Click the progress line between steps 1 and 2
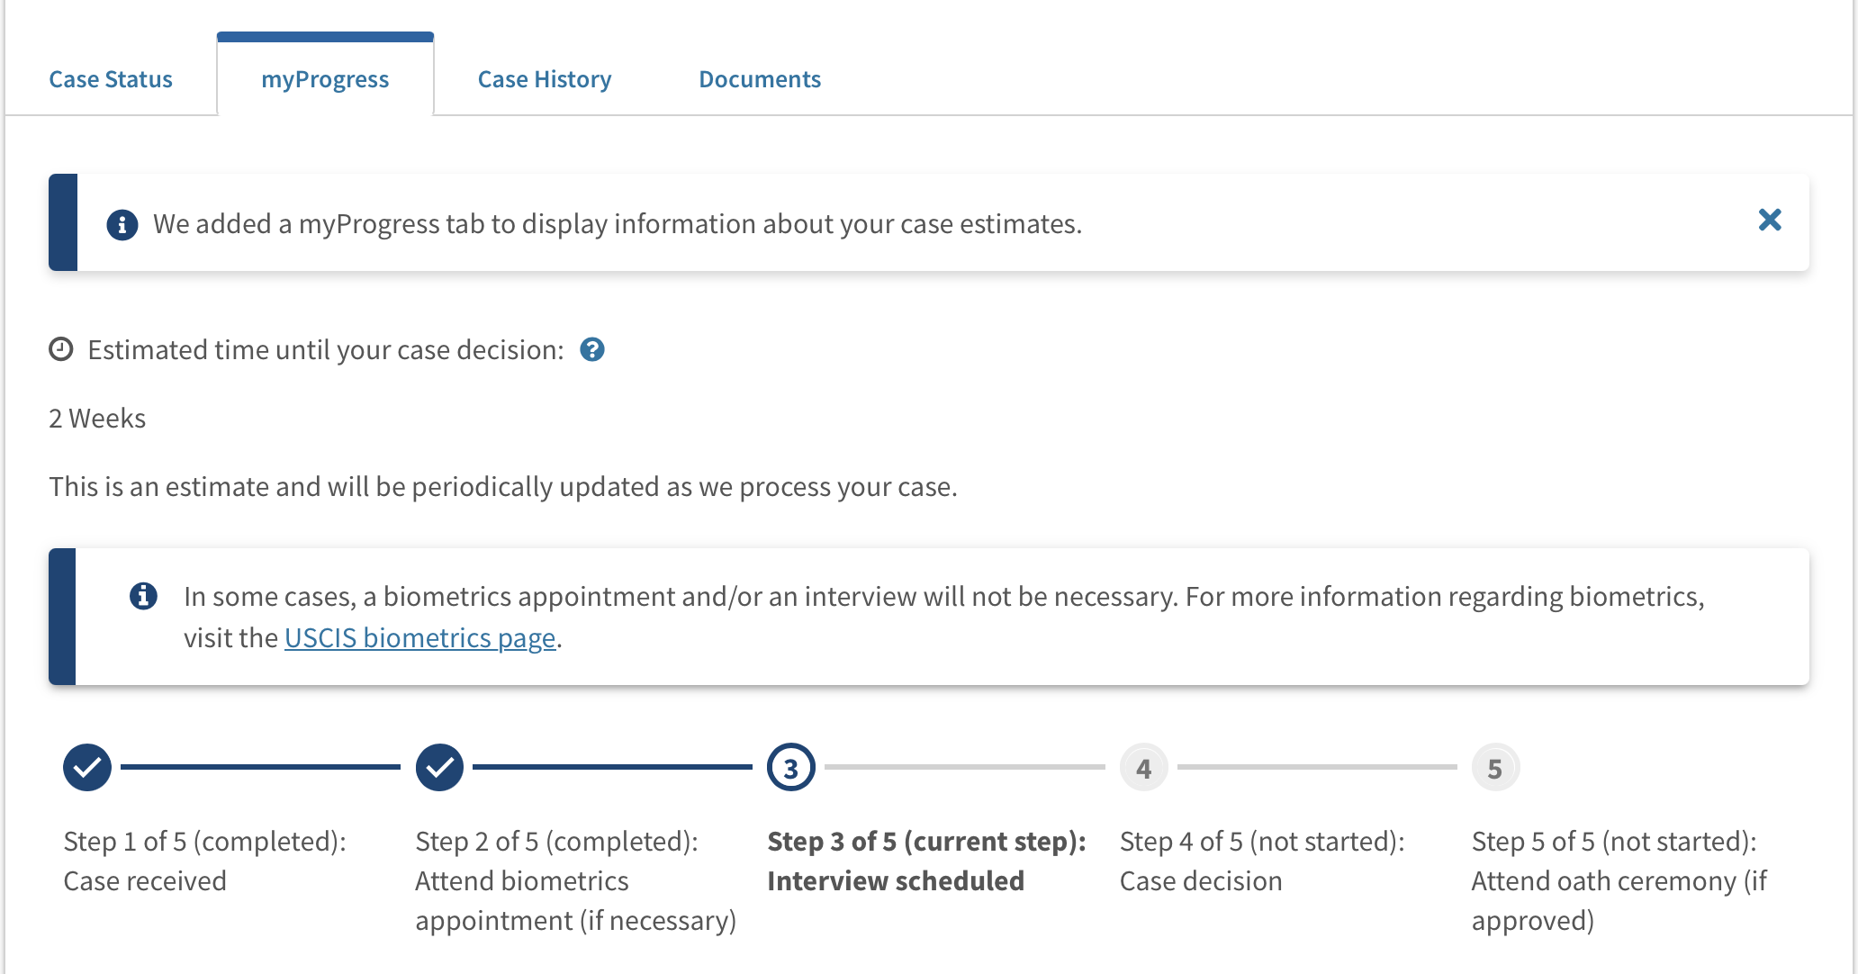Viewport: 1858px width, 974px height. (260, 767)
